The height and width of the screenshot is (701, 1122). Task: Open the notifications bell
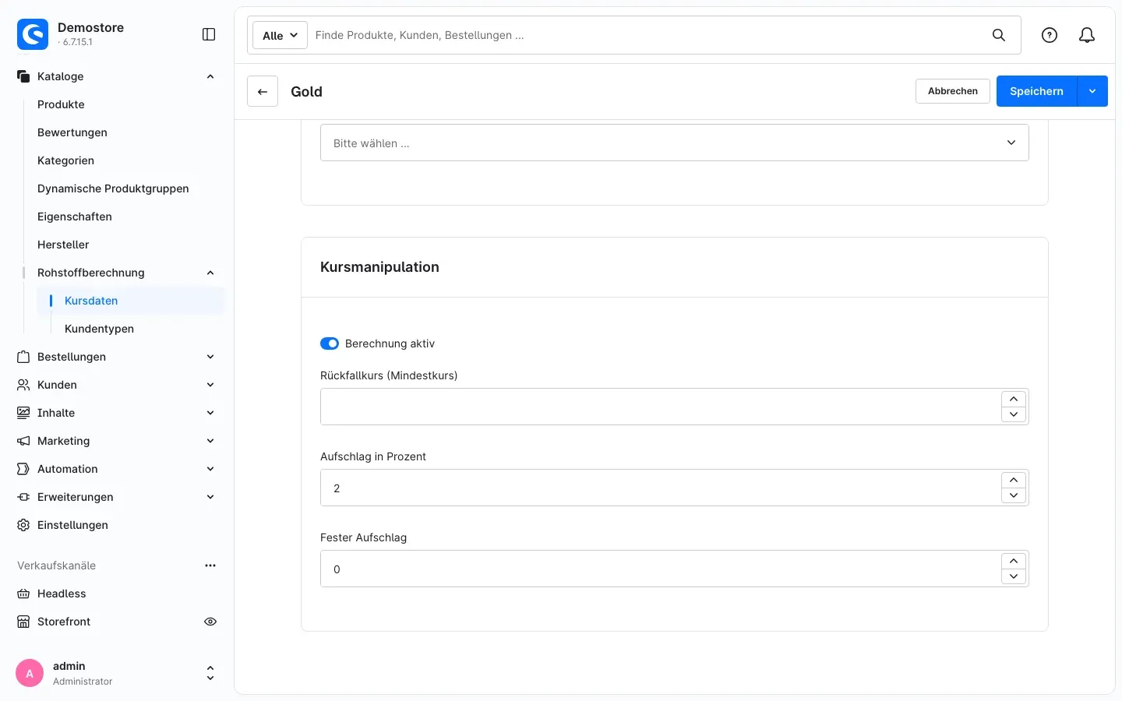point(1087,35)
